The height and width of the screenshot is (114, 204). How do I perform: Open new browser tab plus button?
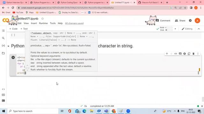(167, 3)
